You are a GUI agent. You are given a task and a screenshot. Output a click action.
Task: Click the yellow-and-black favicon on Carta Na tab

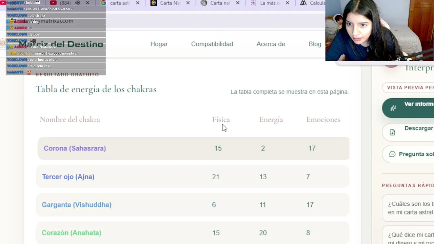154,3
